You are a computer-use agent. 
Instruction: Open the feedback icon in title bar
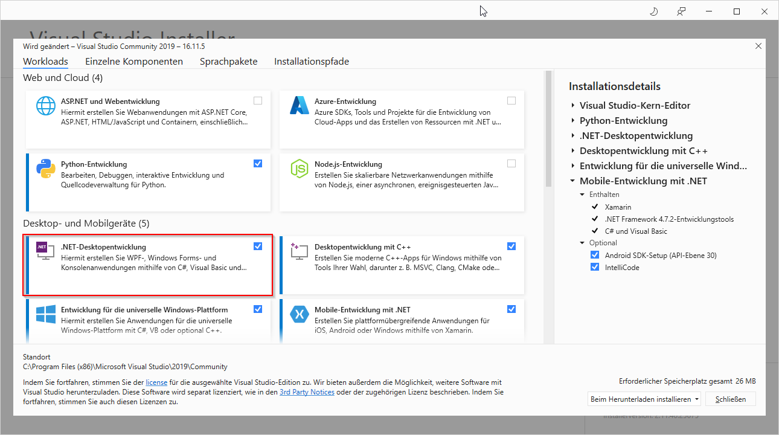[x=681, y=11]
